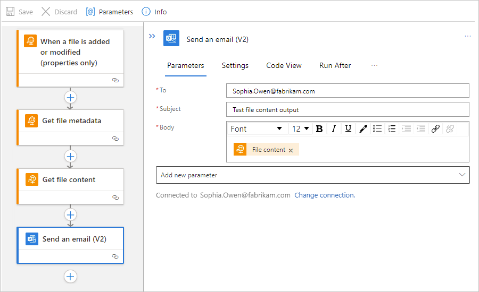Open the Run After tab
479x292 pixels.
[335, 65]
